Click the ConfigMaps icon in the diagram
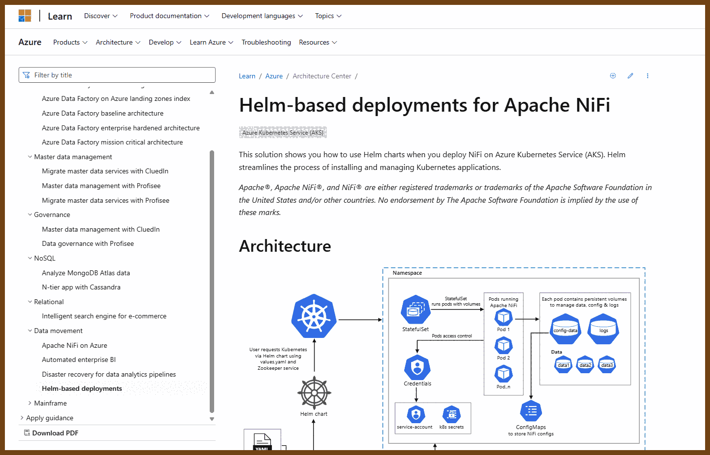This screenshot has height=455, width=710. (531, 411)
